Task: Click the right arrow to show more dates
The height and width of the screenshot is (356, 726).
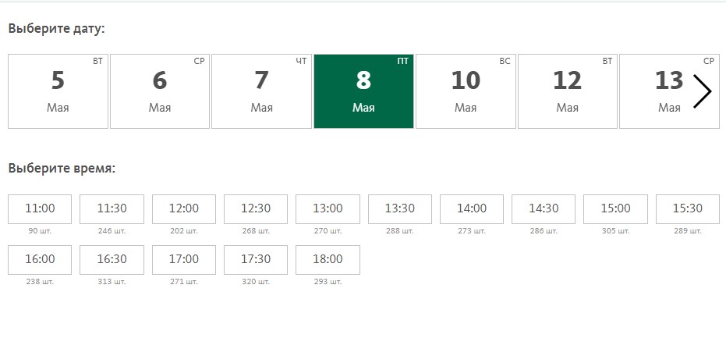Action: tap(702, 91)
